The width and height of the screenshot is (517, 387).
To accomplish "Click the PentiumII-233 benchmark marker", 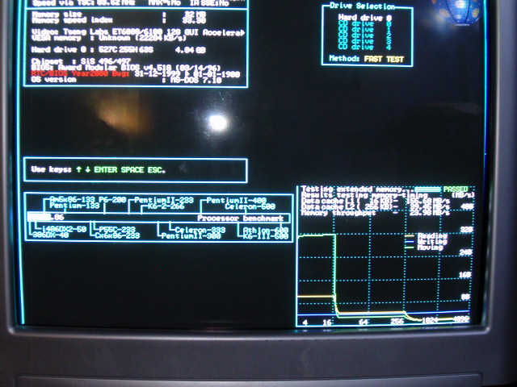I will [164, 200].
